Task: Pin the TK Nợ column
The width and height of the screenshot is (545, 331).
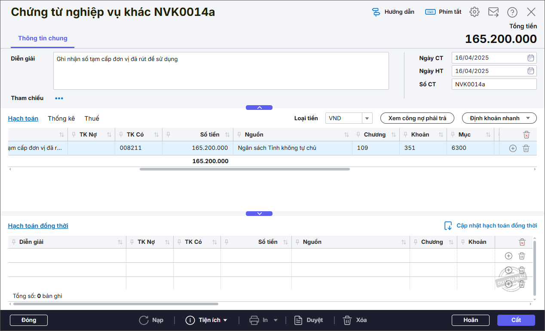Action: pos(74,135)
